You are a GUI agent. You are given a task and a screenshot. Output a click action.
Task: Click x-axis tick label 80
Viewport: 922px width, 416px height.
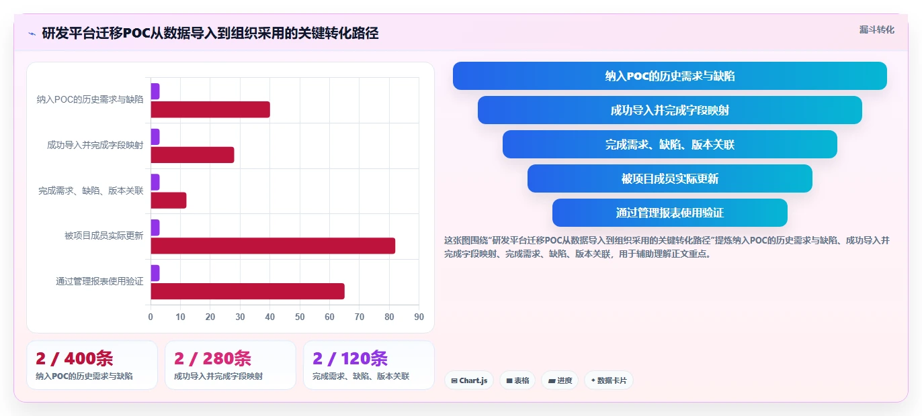click(389, 317)
